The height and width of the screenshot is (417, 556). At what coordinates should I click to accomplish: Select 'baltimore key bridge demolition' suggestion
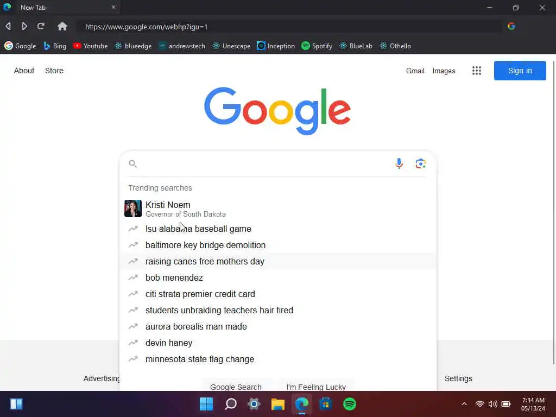[x=278, y=245]
